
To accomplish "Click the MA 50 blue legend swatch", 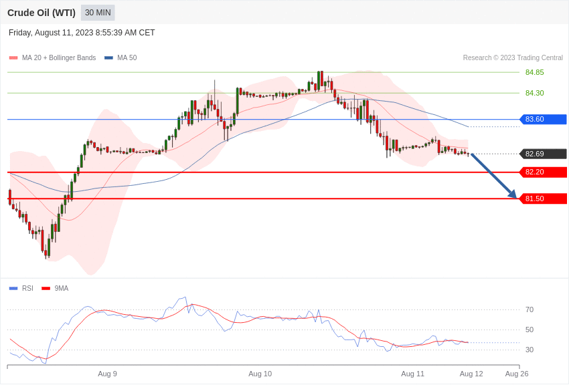I will coord(108,57).
